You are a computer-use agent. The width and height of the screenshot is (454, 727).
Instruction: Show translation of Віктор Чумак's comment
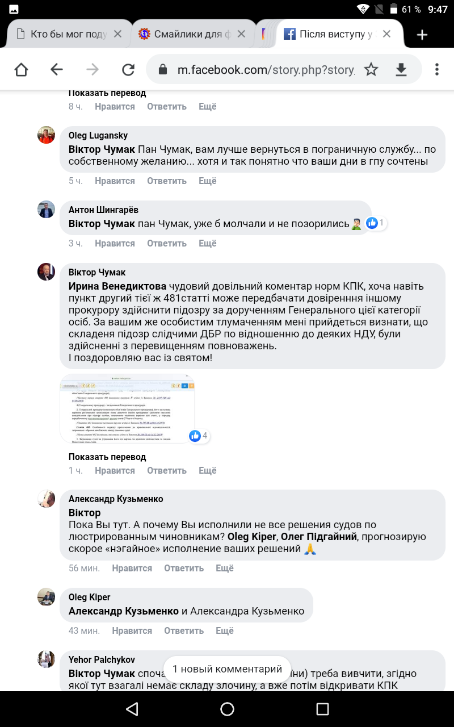tap(107, 457)
